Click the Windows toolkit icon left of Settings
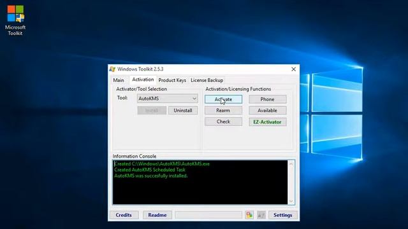This screenshot has height=229, width=408. pos(261,215)
